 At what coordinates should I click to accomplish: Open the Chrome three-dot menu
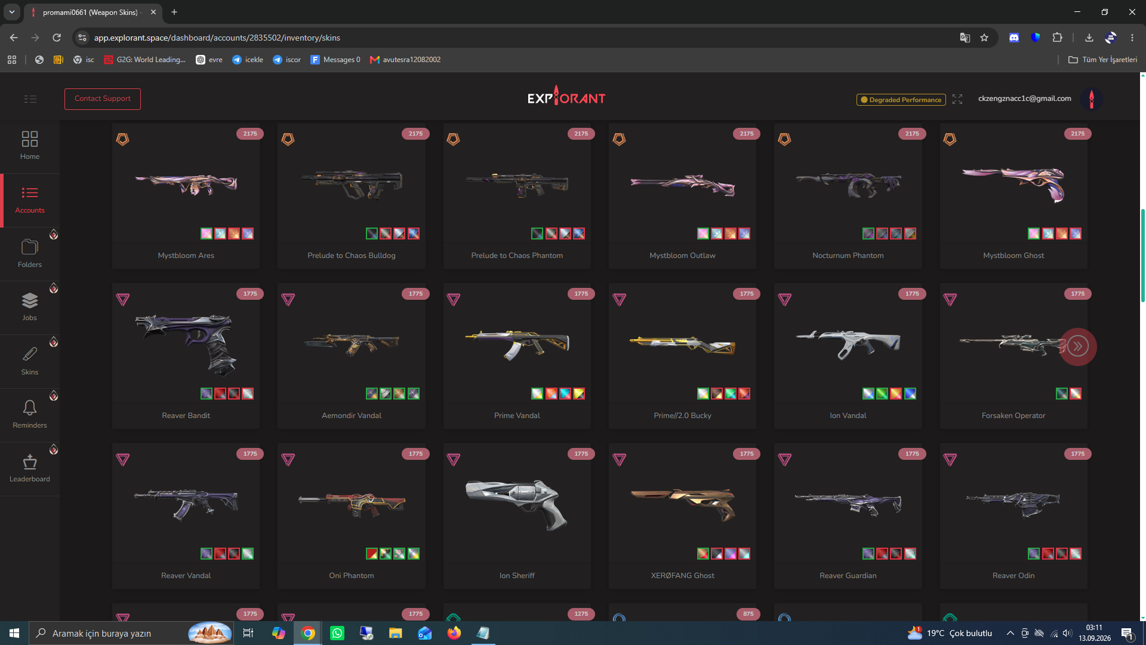pyautogui.click(x=1132, y=38)
